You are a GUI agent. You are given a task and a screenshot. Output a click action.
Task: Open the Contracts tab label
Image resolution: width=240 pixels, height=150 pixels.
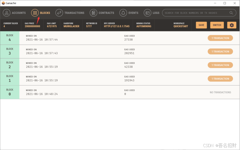tap(106, 13)
